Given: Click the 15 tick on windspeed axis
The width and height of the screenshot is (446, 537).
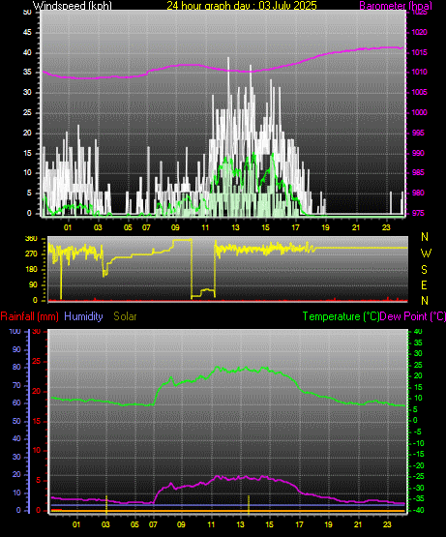Looking at the screenshot, I should coord(27,153).
